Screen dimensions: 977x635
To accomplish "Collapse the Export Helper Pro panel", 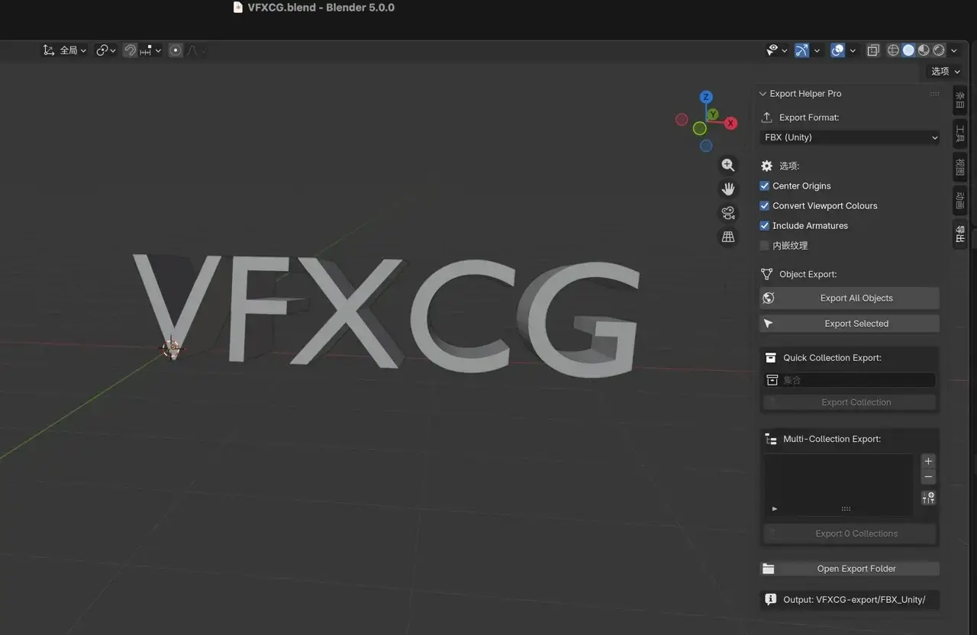I will click(763, 94).
